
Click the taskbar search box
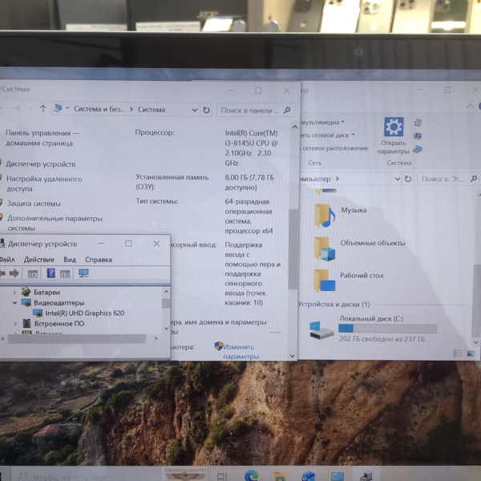coord(87,475)
